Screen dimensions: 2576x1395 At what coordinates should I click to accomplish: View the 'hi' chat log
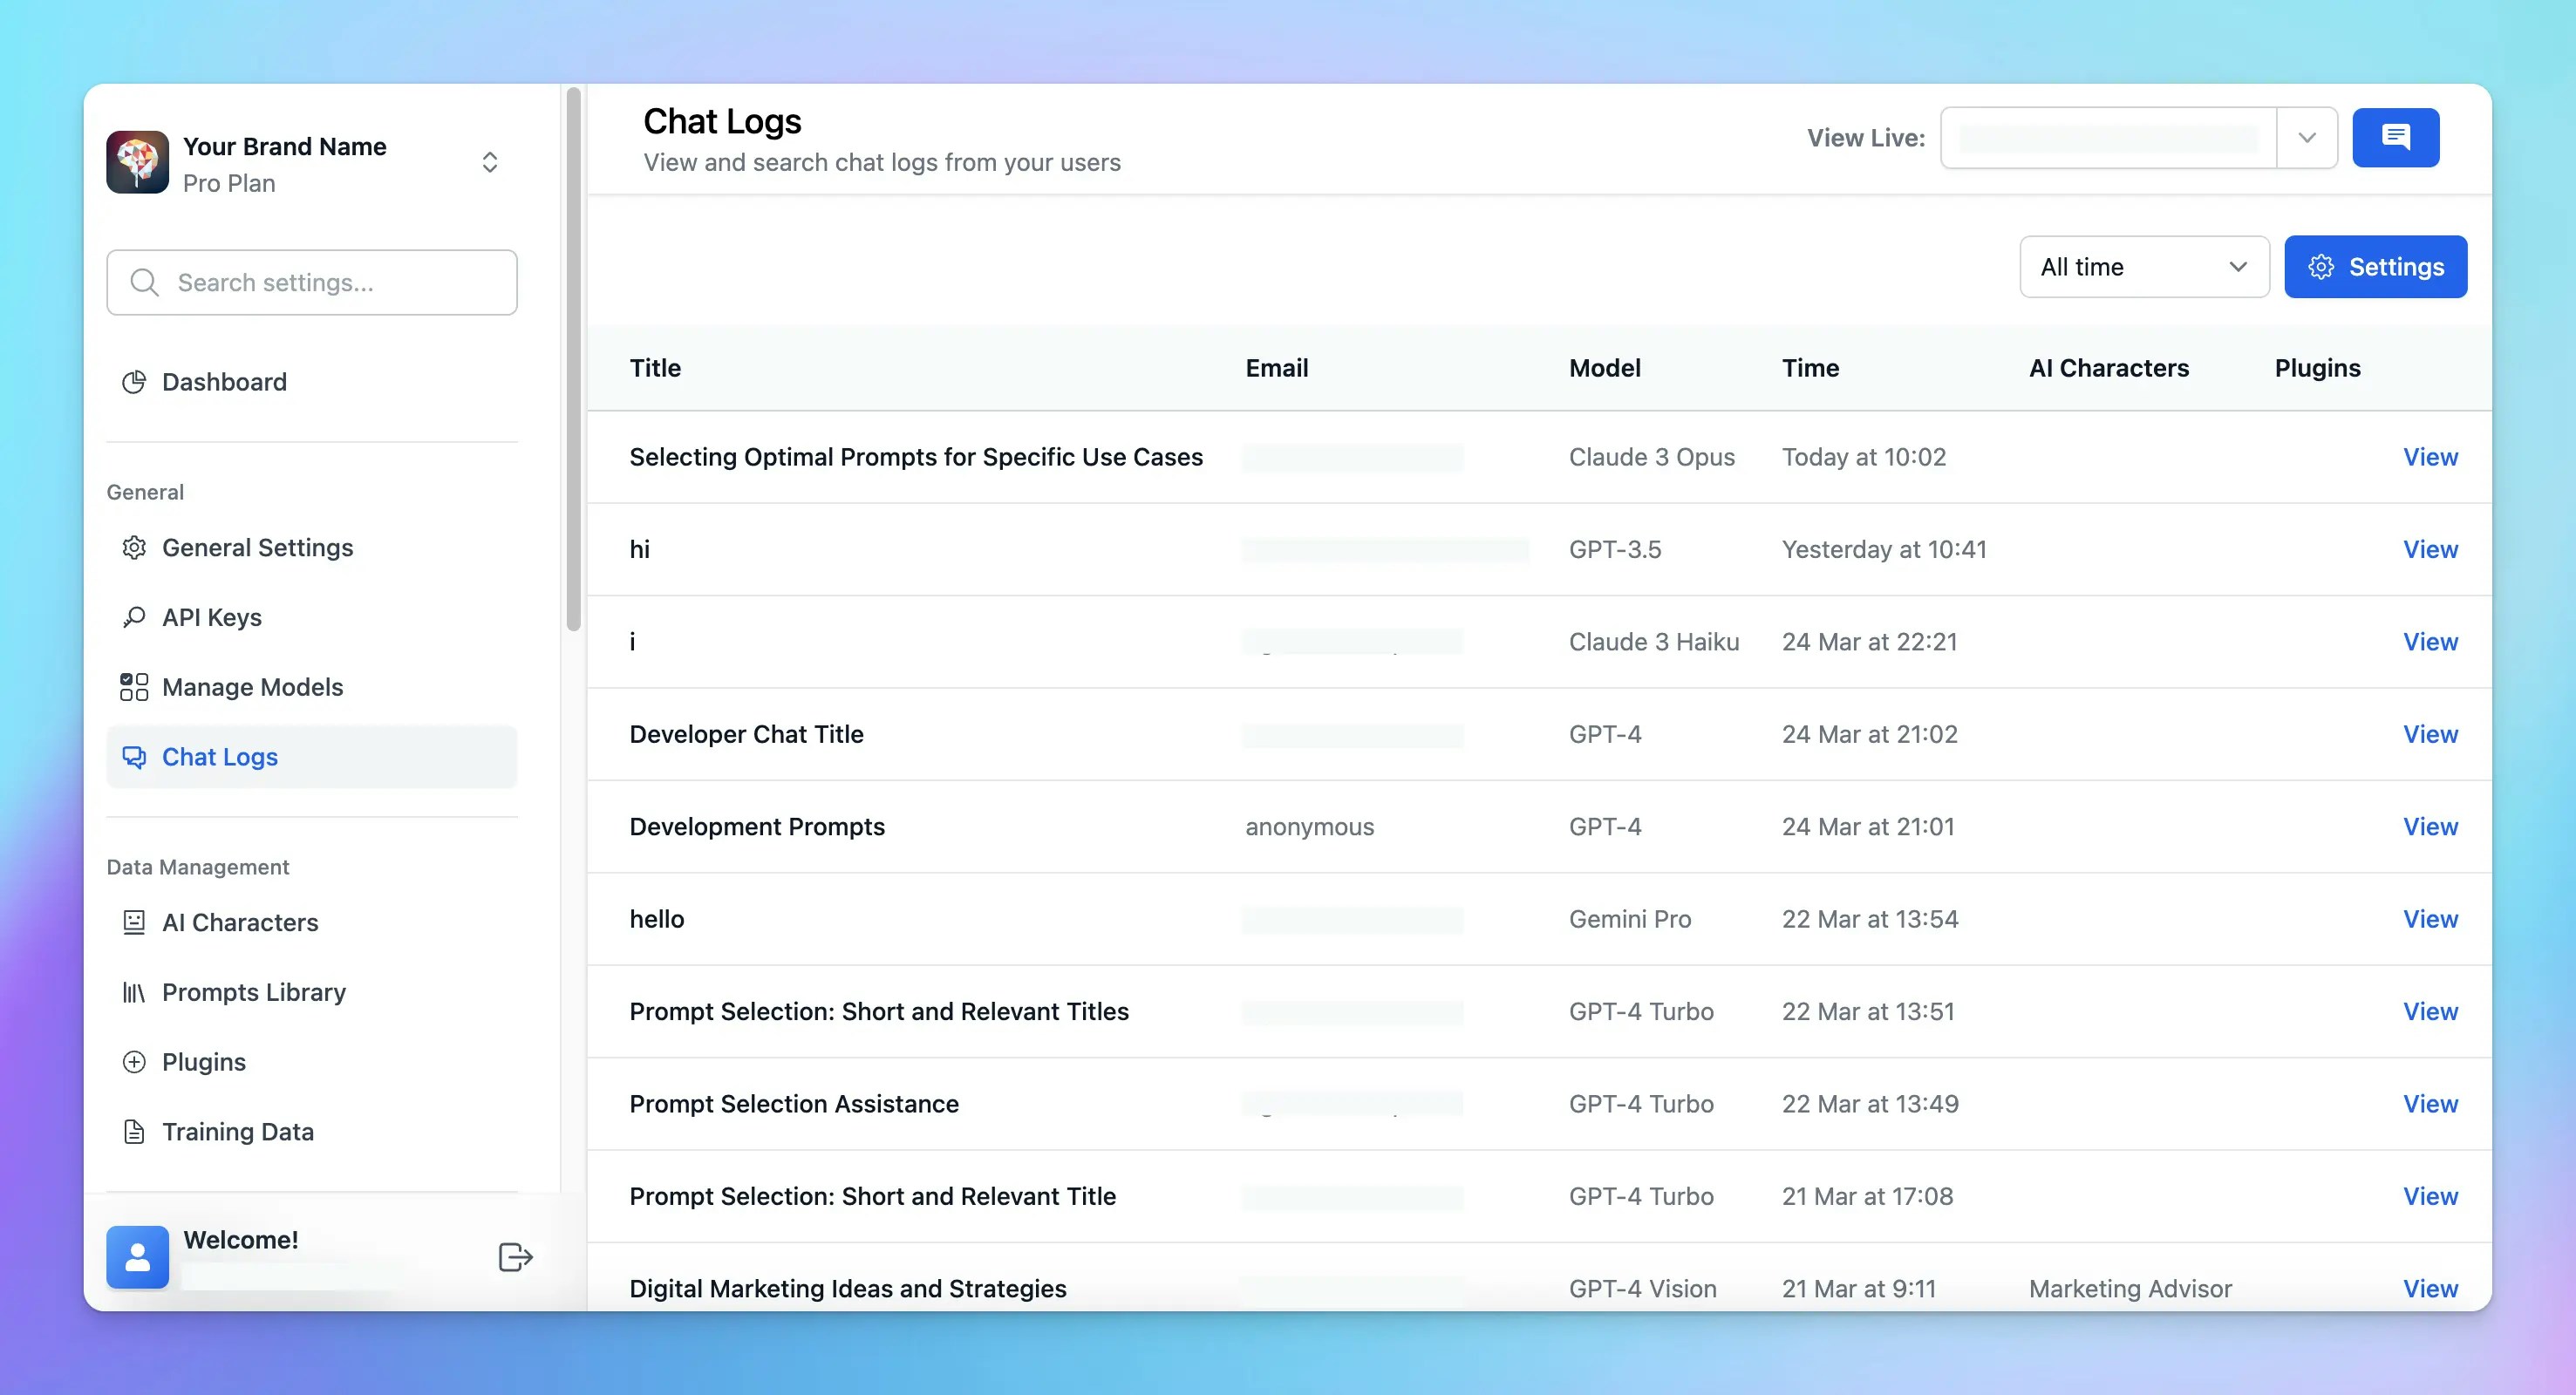tap(2430, 549)
